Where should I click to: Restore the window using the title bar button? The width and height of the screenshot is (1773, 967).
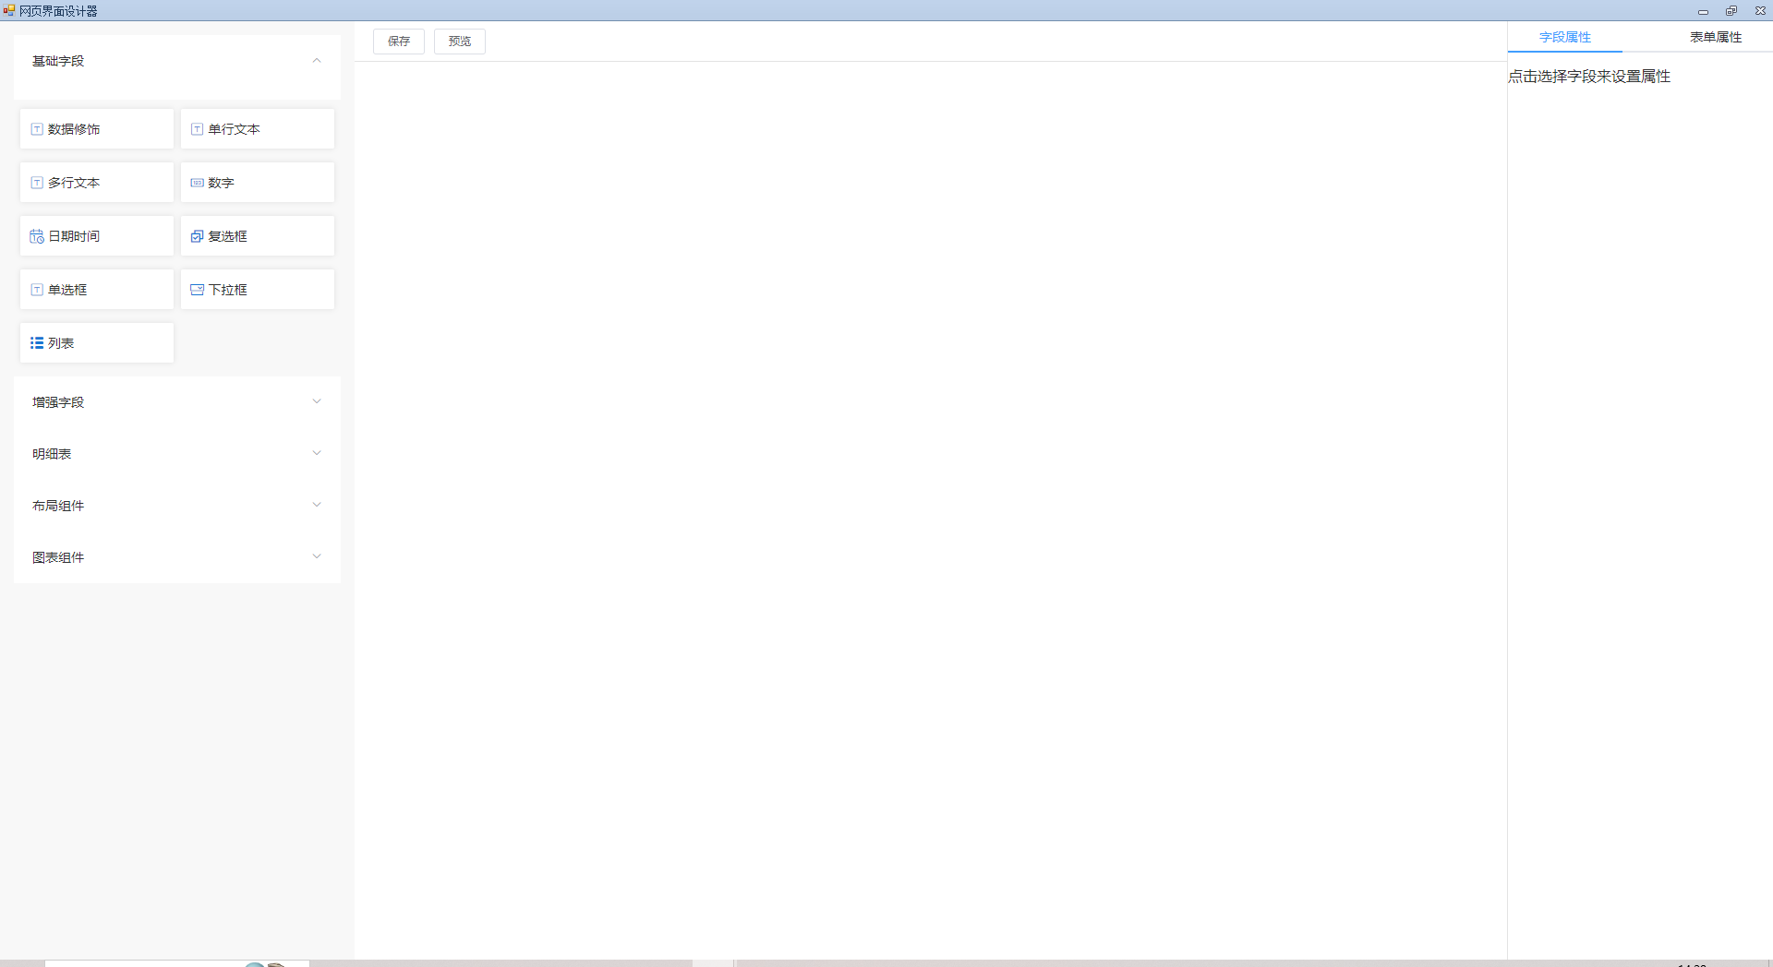pyautogui.click(x=1731, y=11)
